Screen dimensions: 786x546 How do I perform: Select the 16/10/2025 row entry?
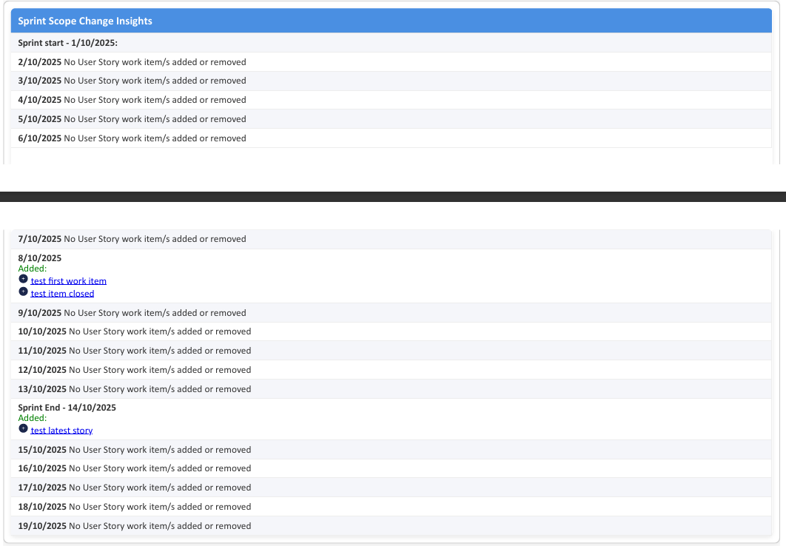click(135, 468)
